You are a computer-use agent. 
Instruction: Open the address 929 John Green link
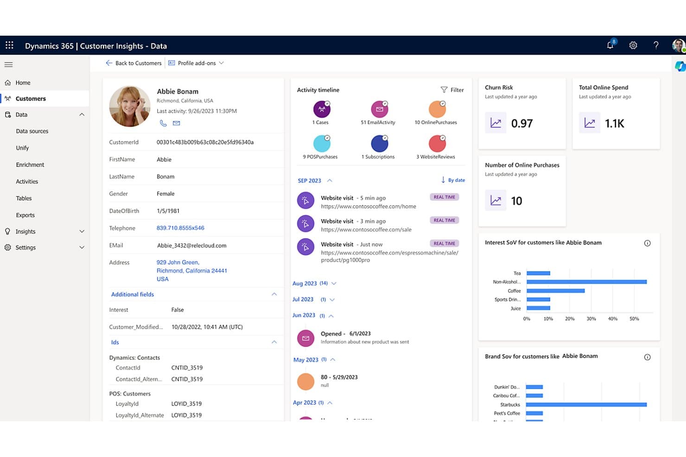191,270
